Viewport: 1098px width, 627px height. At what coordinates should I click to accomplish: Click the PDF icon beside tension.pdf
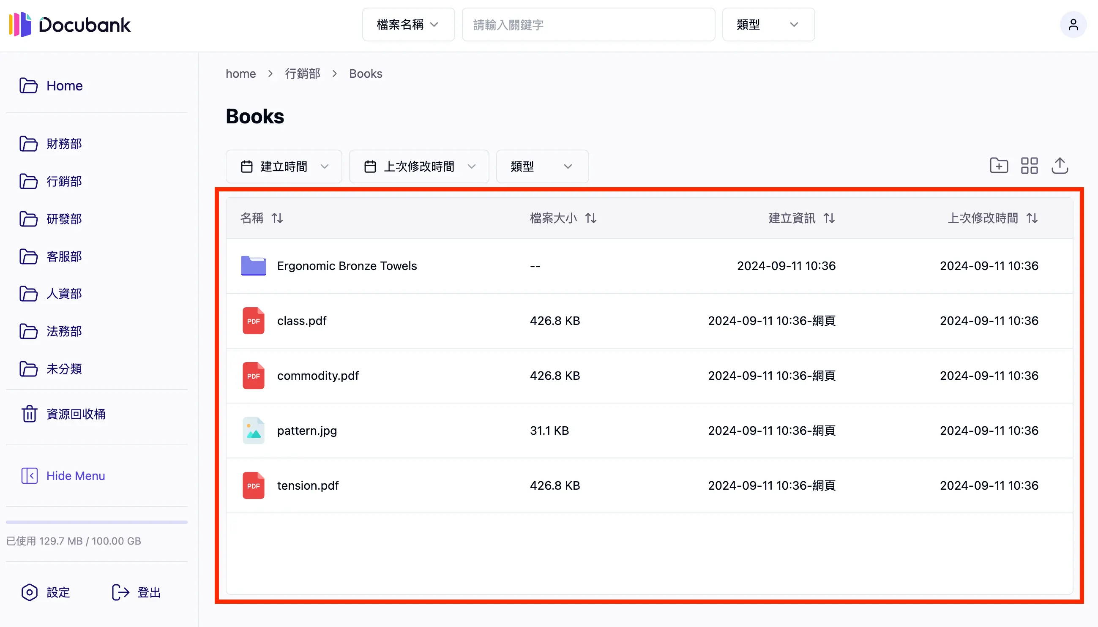tap(253, 485)
